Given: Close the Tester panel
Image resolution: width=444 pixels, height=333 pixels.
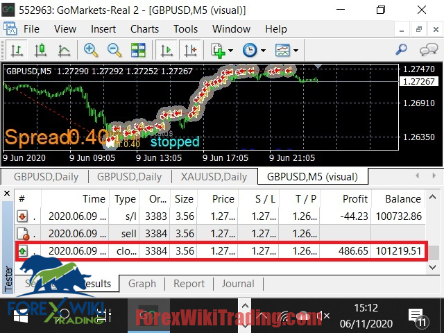Looking at the screenshot, I should point(7,194).
